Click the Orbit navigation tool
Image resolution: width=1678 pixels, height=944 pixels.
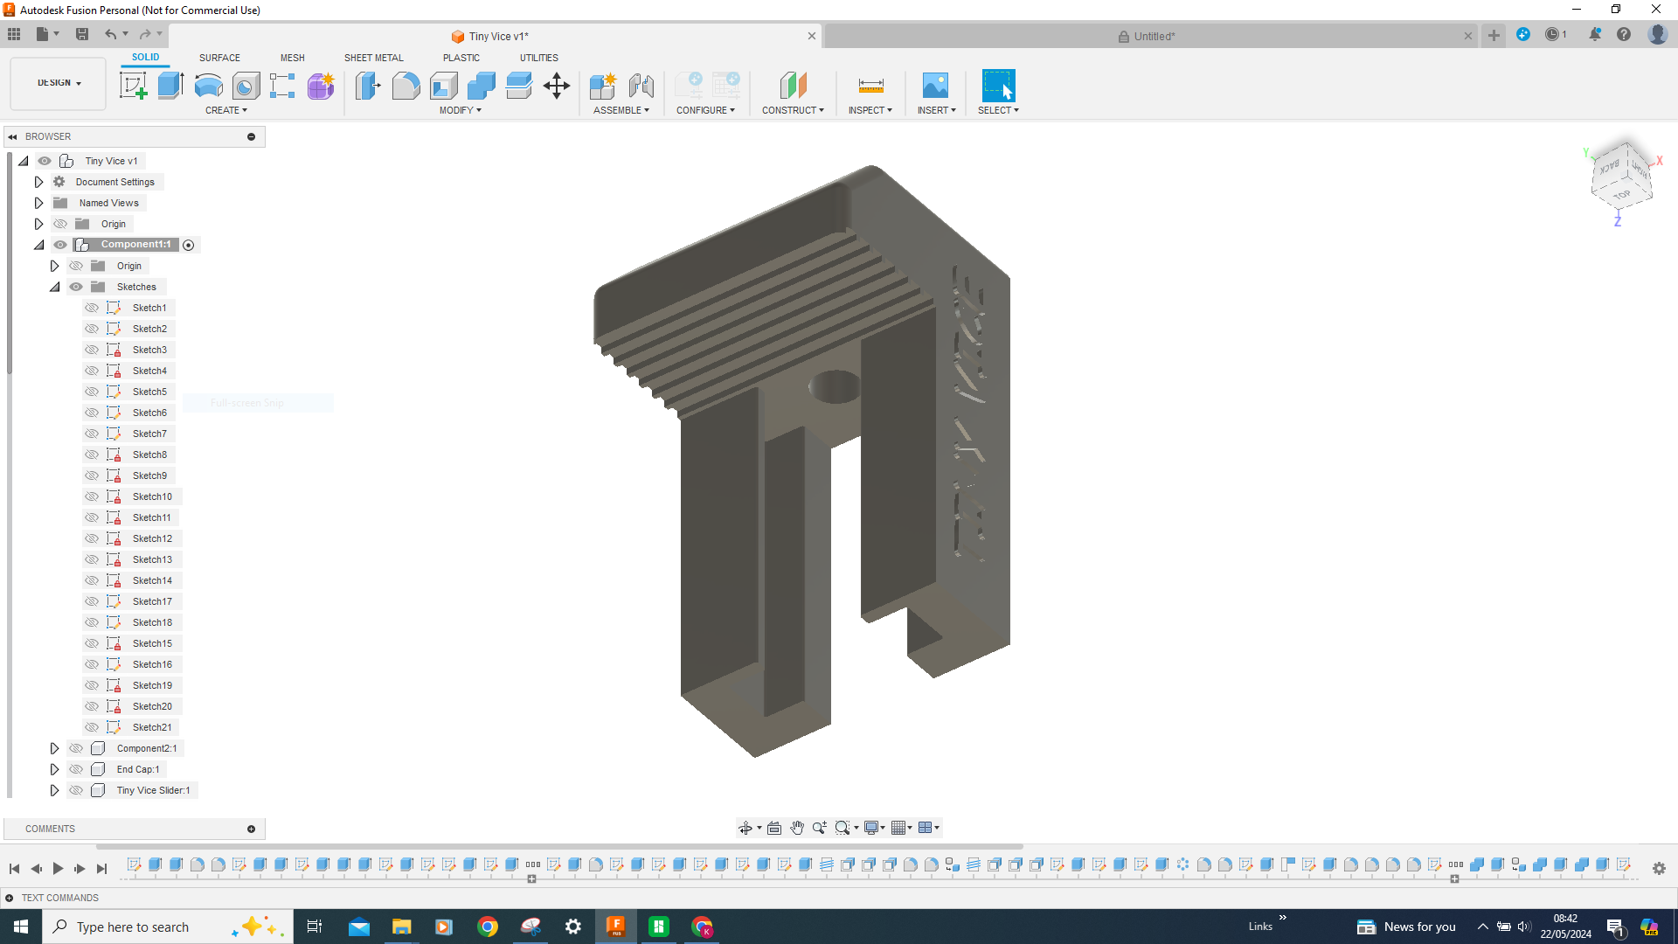[x=745, y=828]
